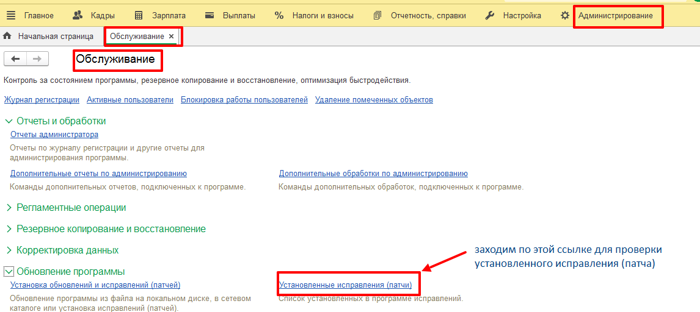700x312 pixels.
Task: Click the people icon next to Кадры
Action: [78, 16]
